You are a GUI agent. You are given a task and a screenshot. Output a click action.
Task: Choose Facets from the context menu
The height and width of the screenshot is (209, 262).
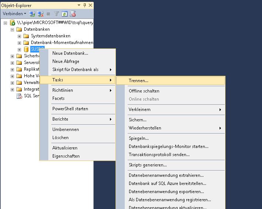[77, 98]
